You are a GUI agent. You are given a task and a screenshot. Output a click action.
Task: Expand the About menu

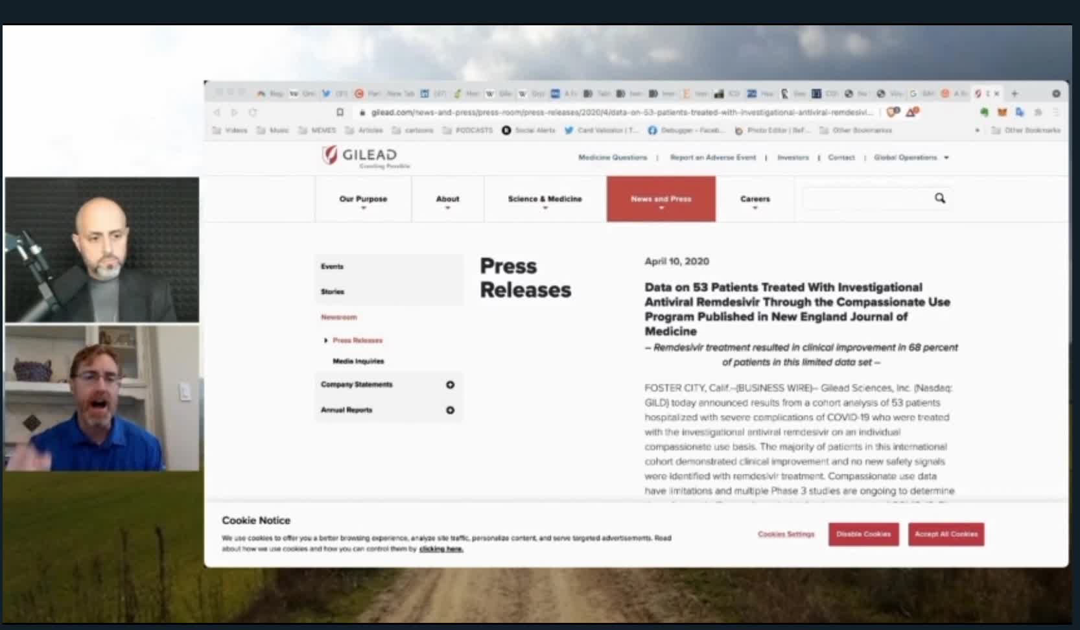[447, 200]
